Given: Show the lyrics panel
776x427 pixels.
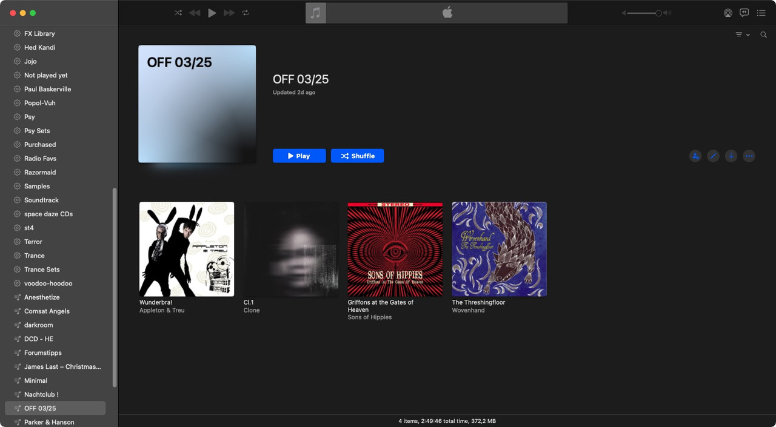Looking at the screenshot, I should coord(744,13).
